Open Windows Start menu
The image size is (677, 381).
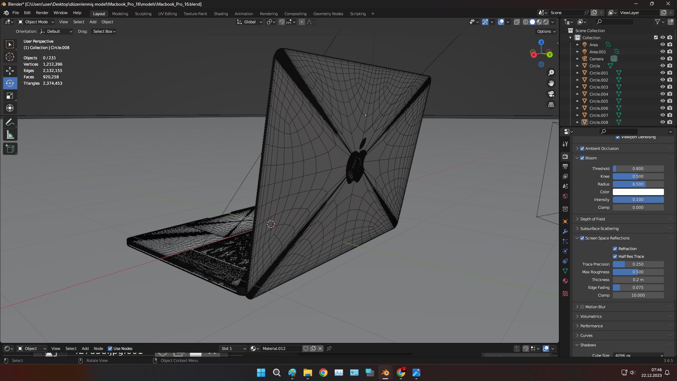pyautogui.click(x=261, y=373)
